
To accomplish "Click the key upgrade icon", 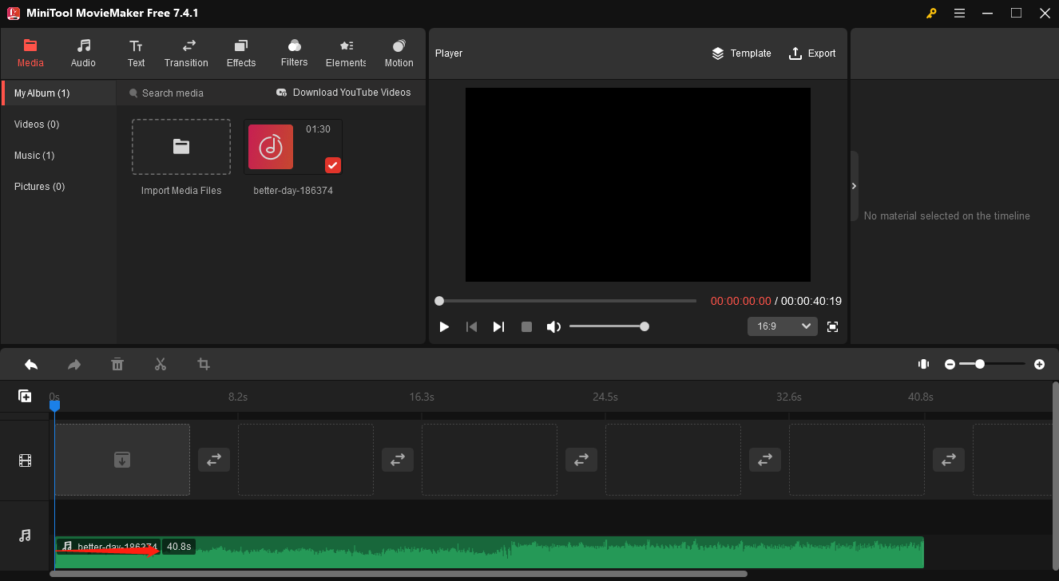I will [x=931, y=13].
